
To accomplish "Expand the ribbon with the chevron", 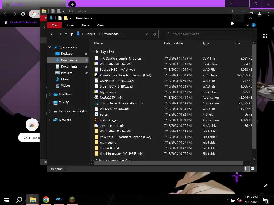I will coord(248,25).
